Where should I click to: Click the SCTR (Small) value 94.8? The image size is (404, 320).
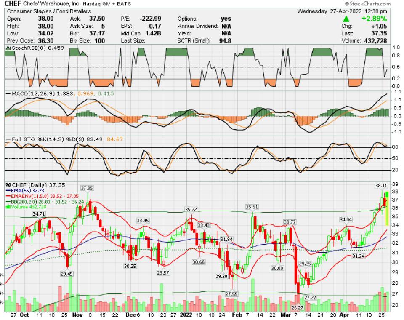coord(225,41)
